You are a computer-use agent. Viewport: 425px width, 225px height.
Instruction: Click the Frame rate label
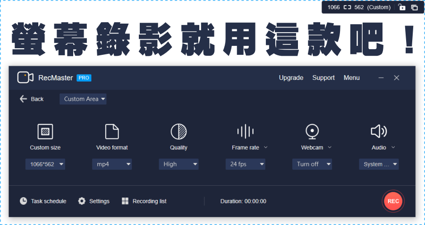245,147
